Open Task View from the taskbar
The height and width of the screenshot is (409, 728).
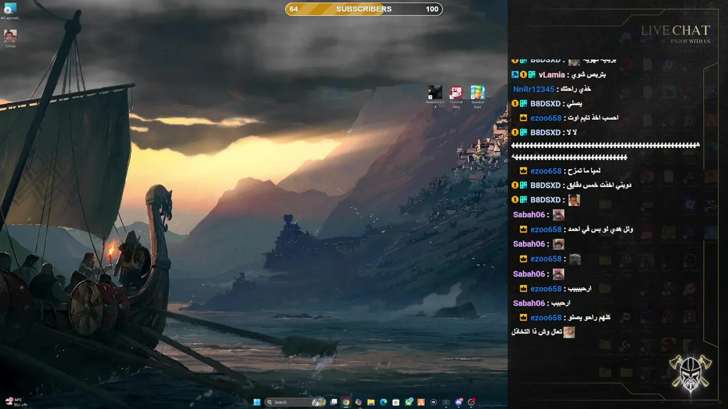tap(333, 402)
